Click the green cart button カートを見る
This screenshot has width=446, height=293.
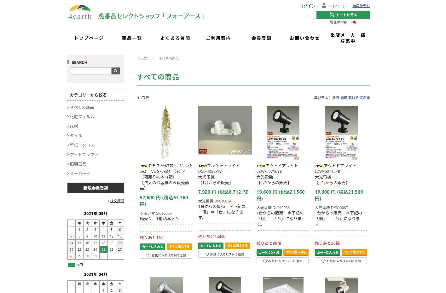point(343,15)
